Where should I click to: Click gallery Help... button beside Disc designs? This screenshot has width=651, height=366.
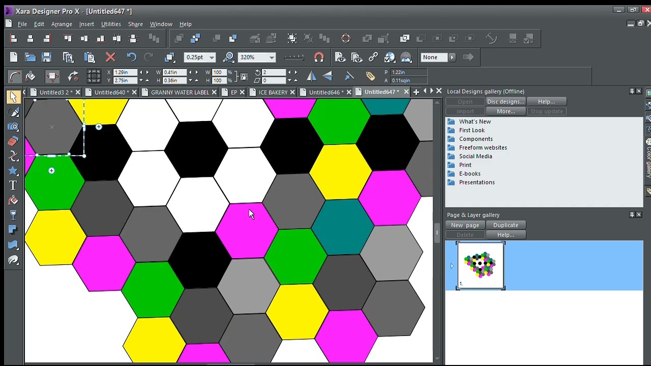pyautogui.click(x=546, y=102)
